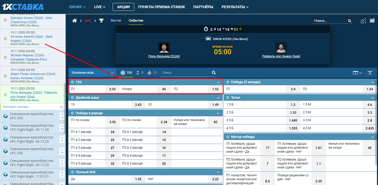Image resolution: width=378 pixels, height=185 pixels.
Task: Open the bar chart icon at top right
Action: point(372,21)
